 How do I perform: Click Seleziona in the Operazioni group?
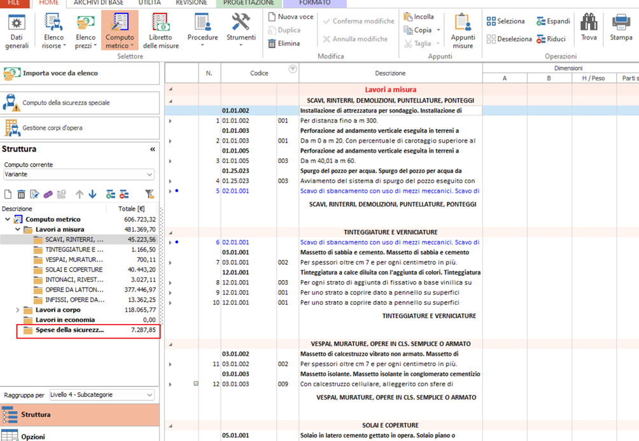click(x=506, y=21)
